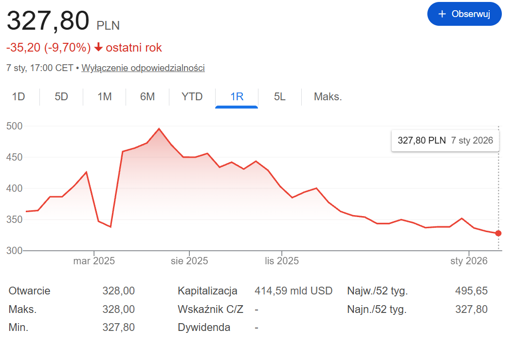
Task: Click the sty 2026 axis label
Action: tap(469, 261)
